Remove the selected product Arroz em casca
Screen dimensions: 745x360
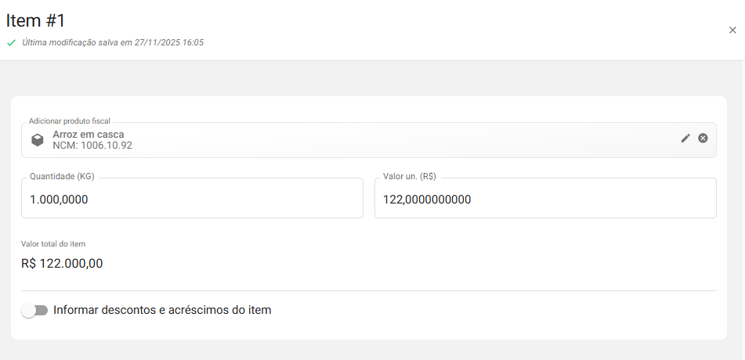click(703, 138)
